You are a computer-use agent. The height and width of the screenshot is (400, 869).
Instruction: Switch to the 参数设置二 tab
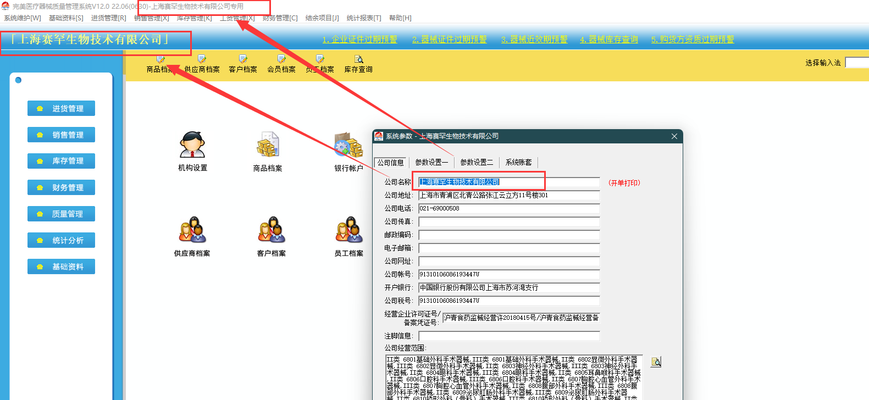point(477,162)
